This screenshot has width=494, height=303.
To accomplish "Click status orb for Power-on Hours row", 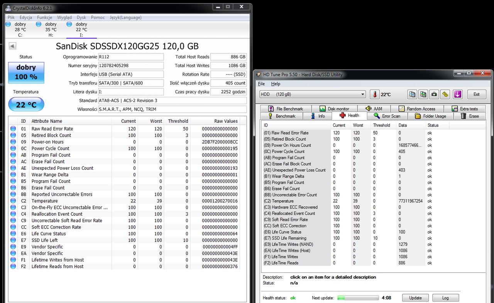I will point(13,142).
